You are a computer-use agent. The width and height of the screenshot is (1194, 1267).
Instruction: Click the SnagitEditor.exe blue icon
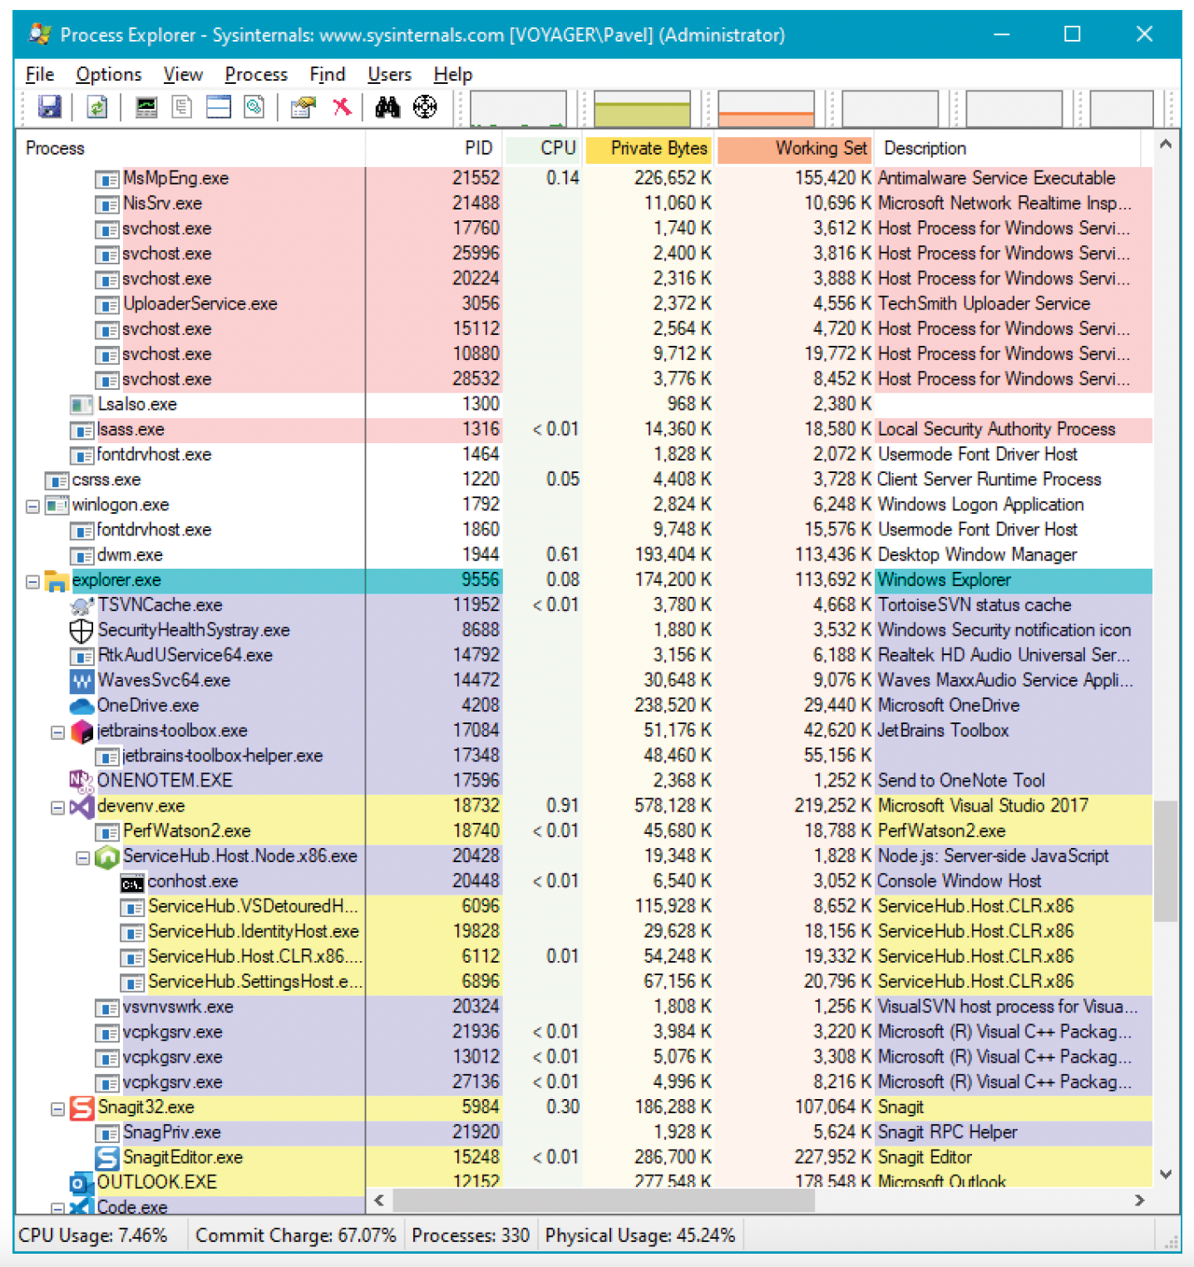tap(107, 1158)
